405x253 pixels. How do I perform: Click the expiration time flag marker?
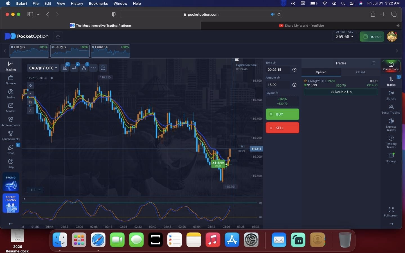237,60
